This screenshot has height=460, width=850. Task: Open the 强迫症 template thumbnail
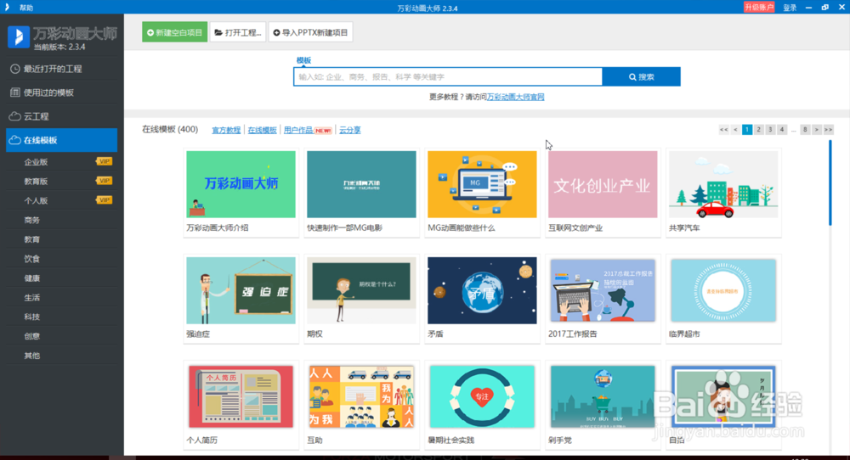(x=241, y=290)
